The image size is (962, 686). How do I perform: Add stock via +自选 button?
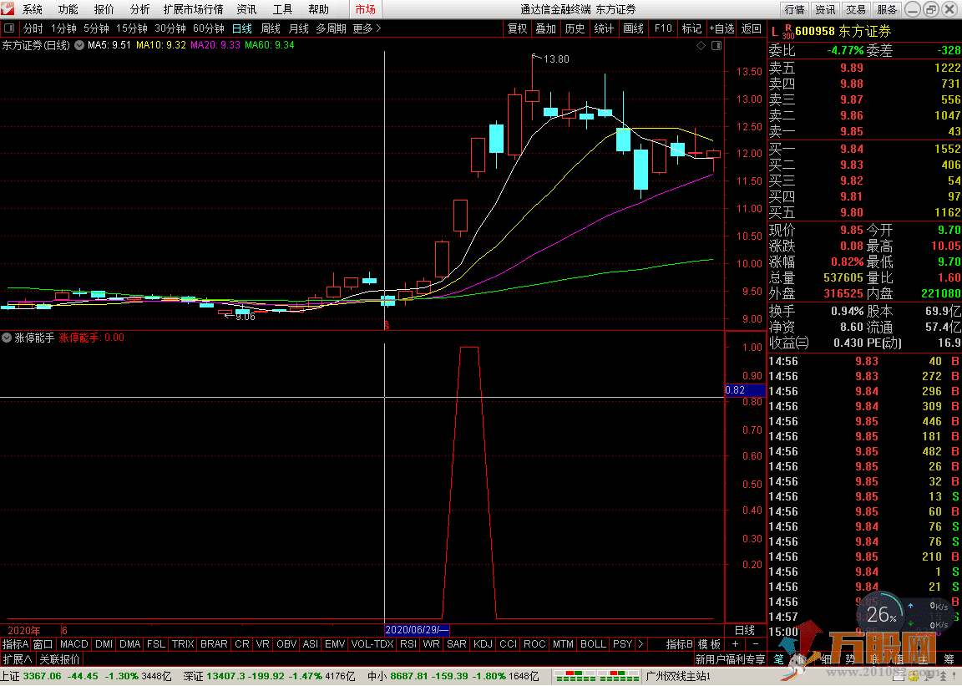coord(721,28)
